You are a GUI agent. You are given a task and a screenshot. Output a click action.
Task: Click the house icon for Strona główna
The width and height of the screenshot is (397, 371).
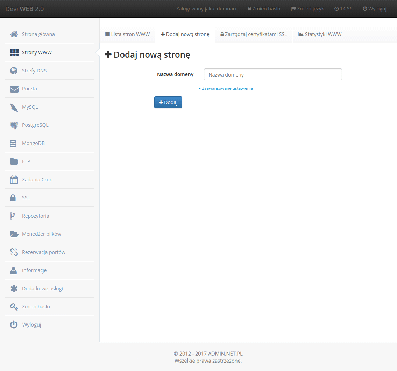tap(14, 34)
